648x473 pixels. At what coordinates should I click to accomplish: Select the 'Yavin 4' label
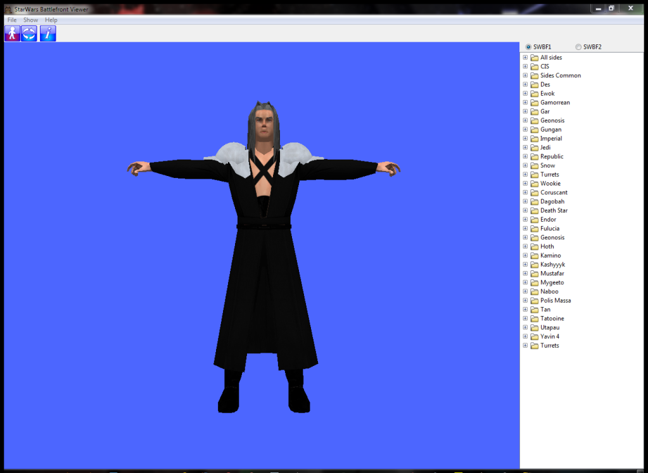(550, 336)
